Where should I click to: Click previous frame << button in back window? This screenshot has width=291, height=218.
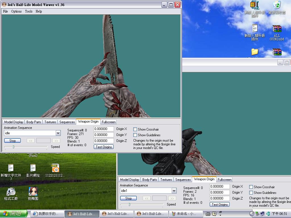pyautogui.click(x=147, y=198)
